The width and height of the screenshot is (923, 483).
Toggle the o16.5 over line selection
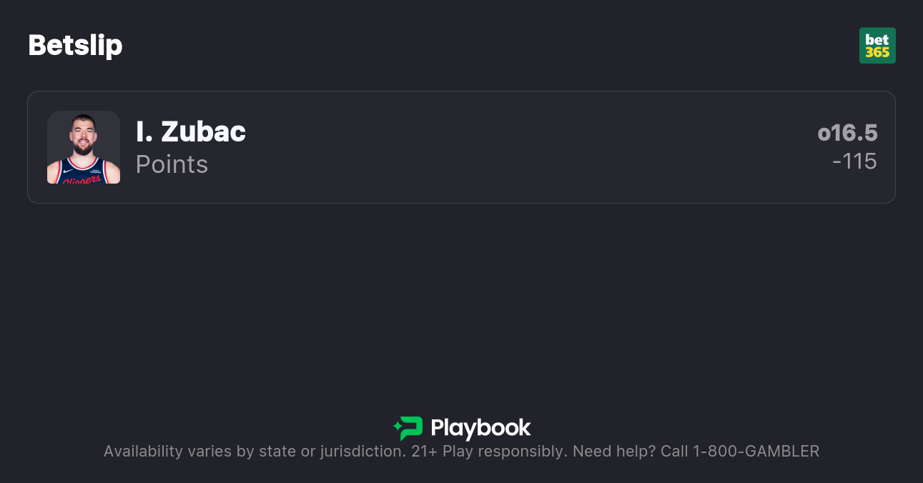(x=847, y=133)
